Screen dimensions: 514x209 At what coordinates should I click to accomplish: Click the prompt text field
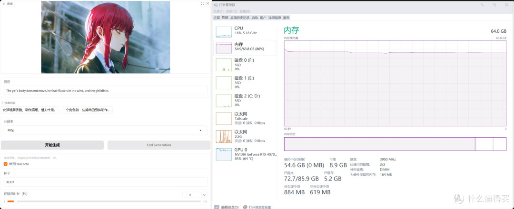point(106,90)
